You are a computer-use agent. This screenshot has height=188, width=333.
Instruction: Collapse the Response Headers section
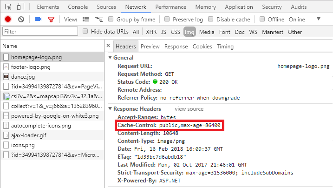pyautogui.click(x=110, y=109)
